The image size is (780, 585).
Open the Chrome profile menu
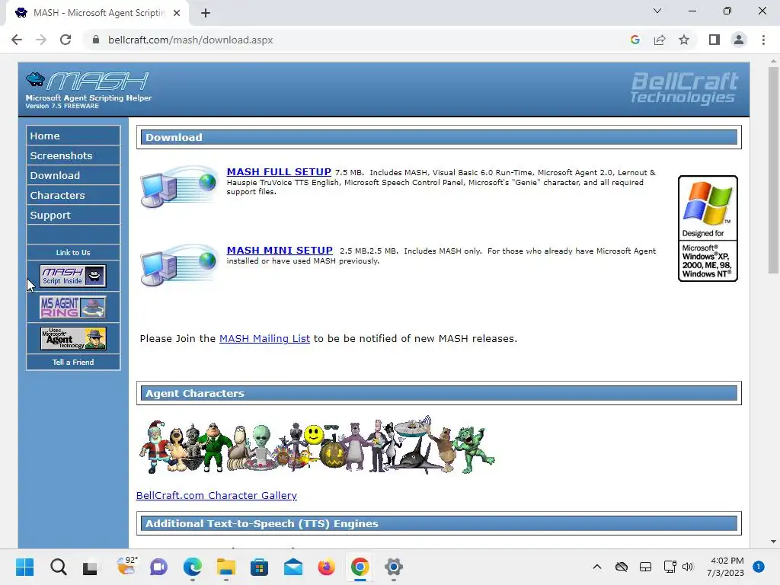pyautogui.click(x=739, y=40)
